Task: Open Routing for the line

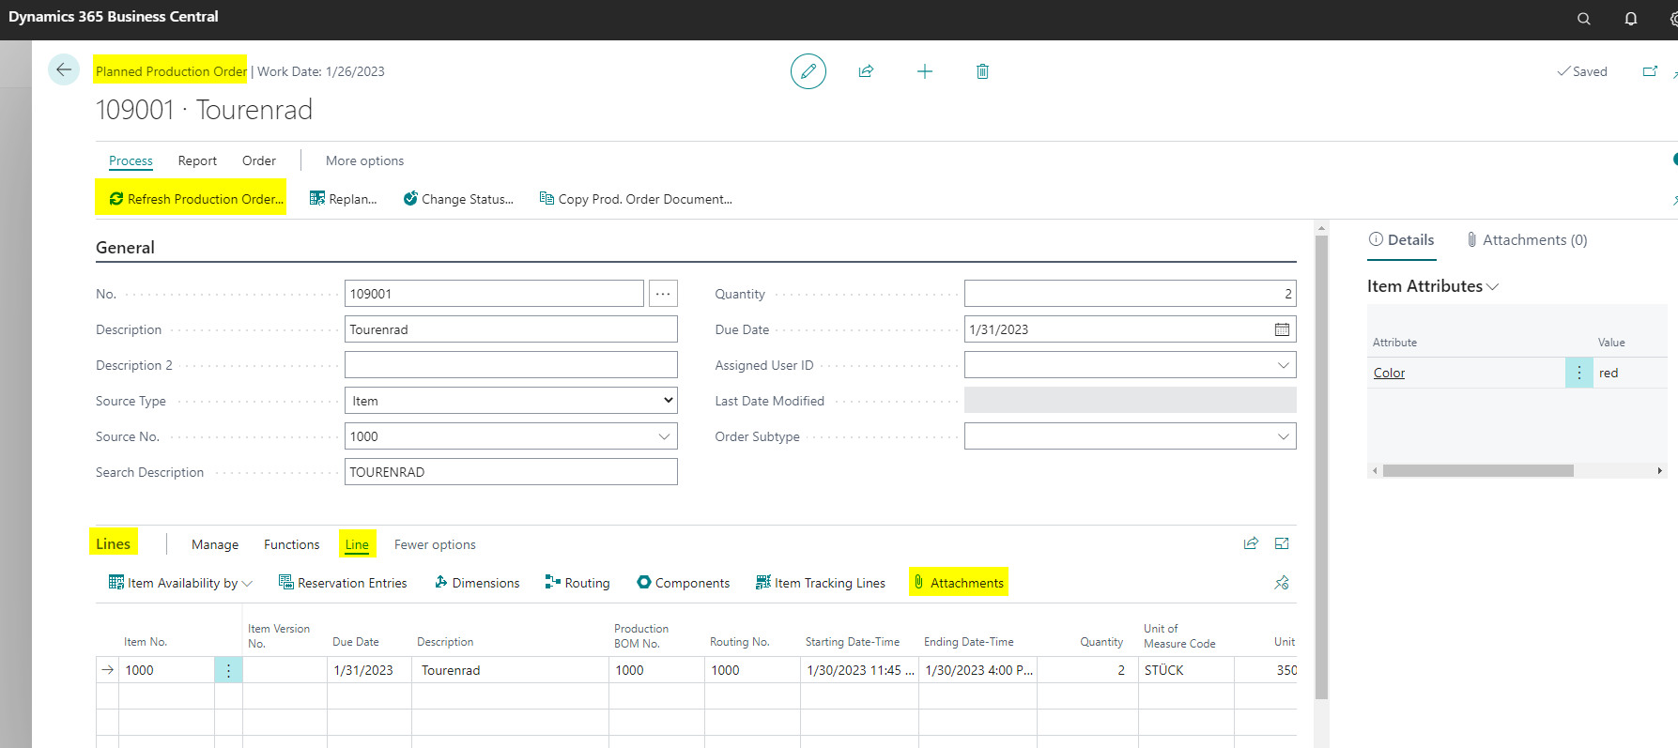Action: pos(577,583)
